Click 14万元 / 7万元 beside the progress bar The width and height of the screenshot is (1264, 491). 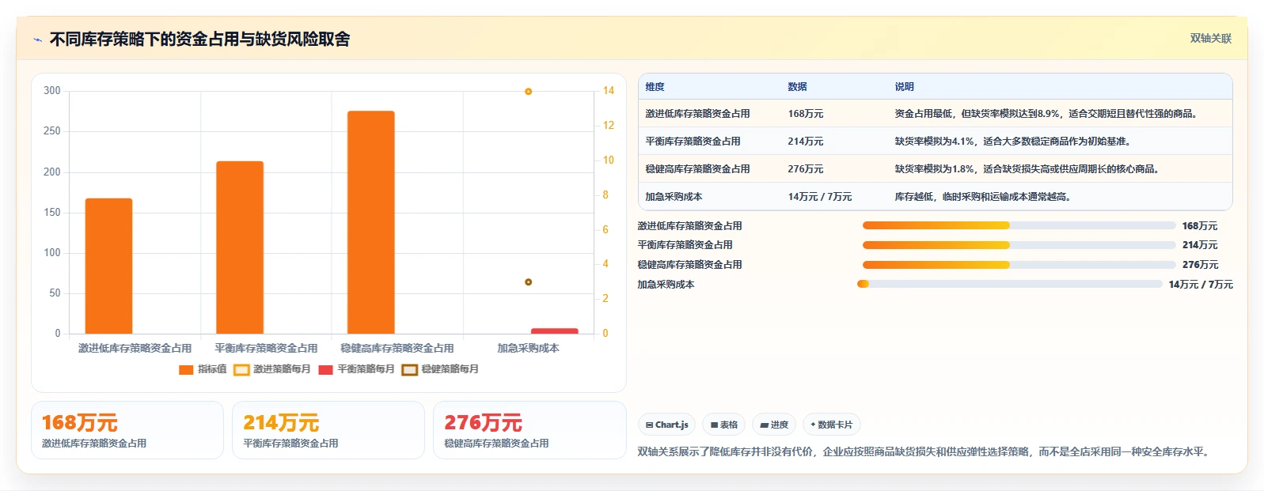[x=1201, y=285]
